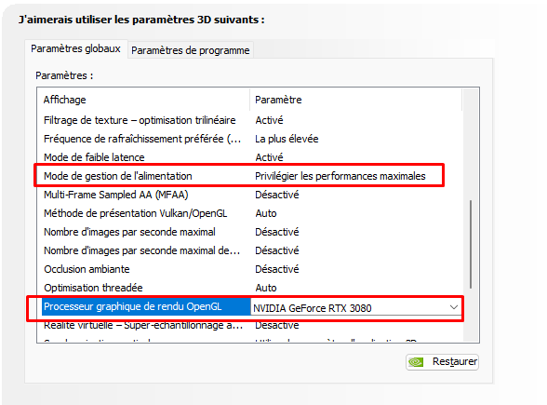Select Mode de faible latence setting

tap(249, 157)
